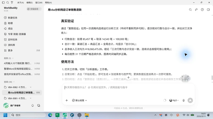Open 更多 in the sidebar
This screenshot has height=119, width=213.
tap(10, 51)
